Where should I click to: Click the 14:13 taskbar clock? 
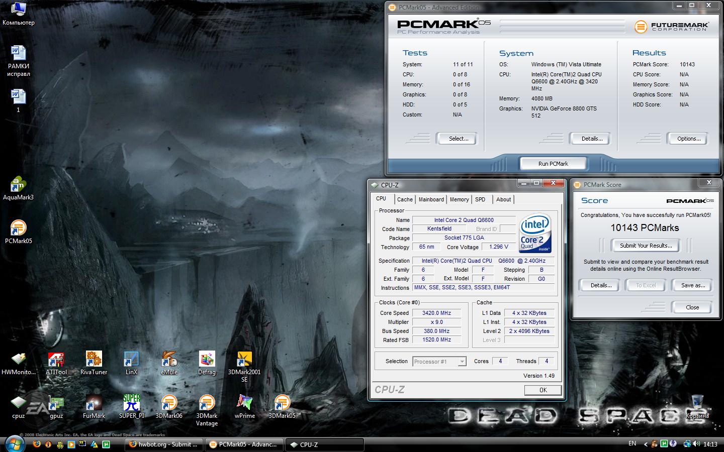(x=710, y=444)
